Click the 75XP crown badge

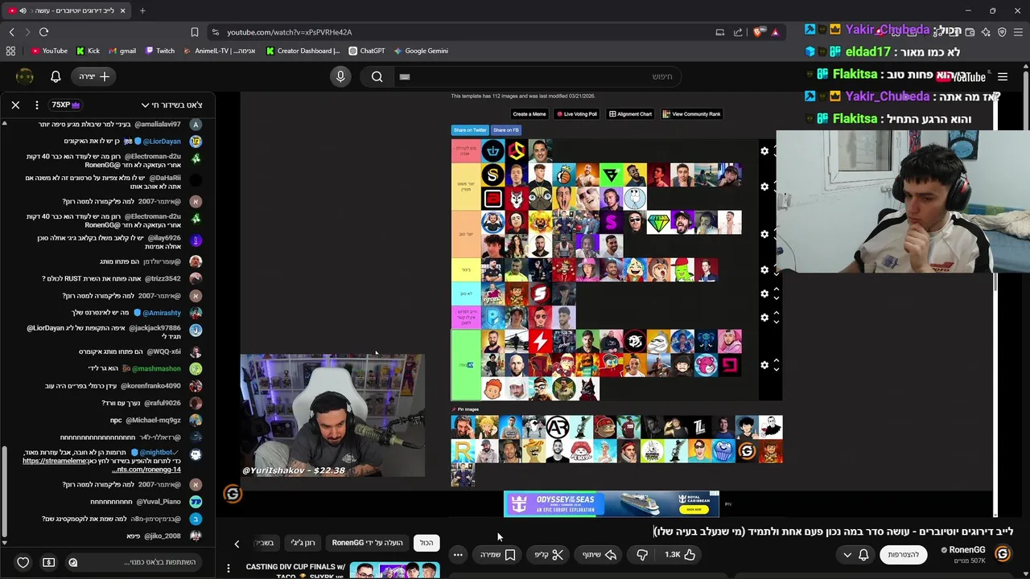point(66,105)
